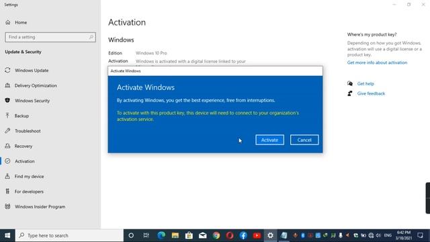The image size is (430, 242).
Task: Open Find my device settings
Action: (29, 176)
